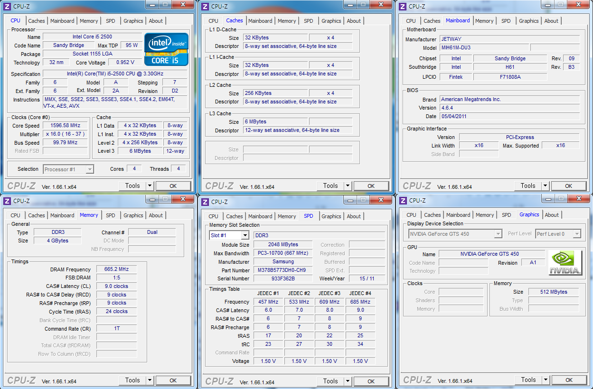Click the Intel Core i5 inside logo
Image resolution: width=593 pixels, height=389 pixels.
[x=166, y=49]
